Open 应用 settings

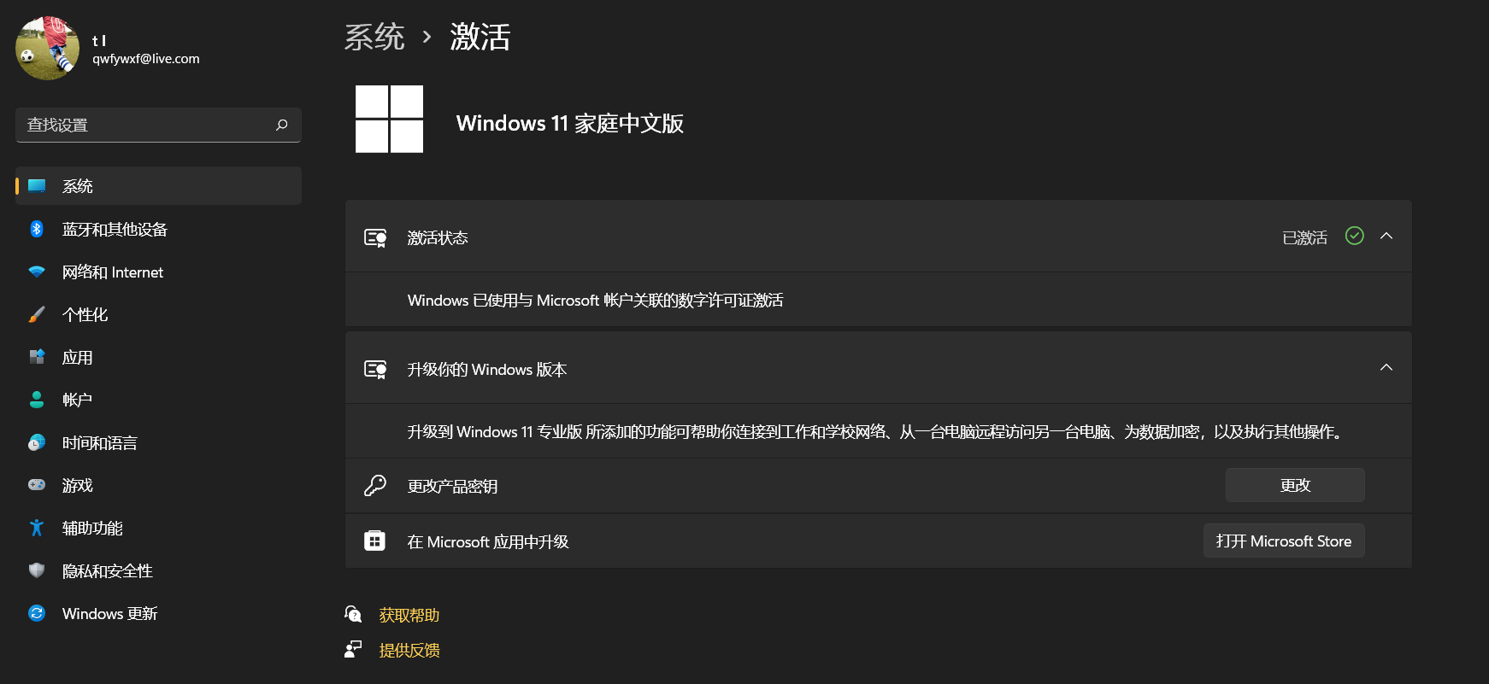158,357
